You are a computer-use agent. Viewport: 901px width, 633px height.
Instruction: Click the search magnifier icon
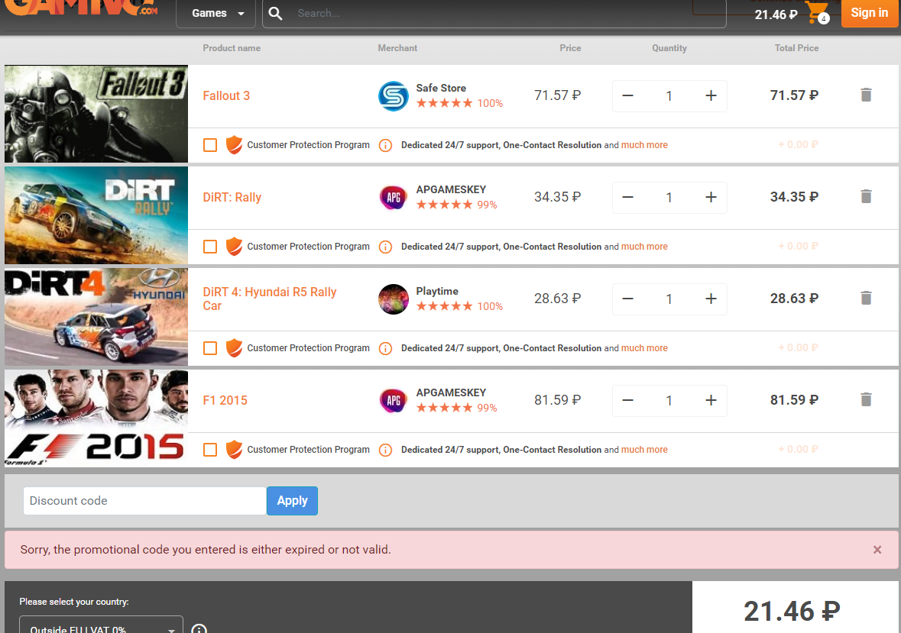coord(275,13)
